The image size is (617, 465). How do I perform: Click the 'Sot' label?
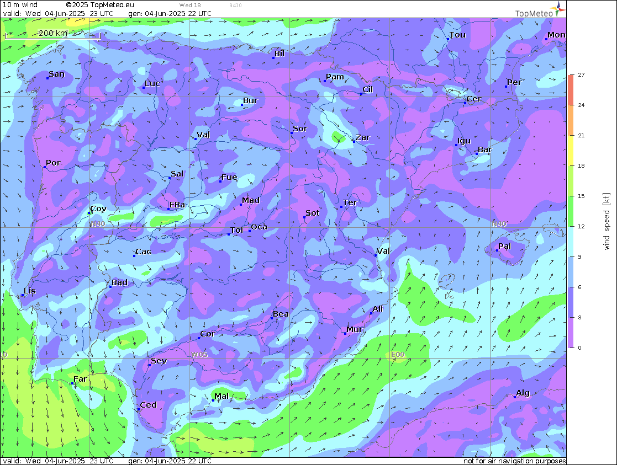coord(313,213)
